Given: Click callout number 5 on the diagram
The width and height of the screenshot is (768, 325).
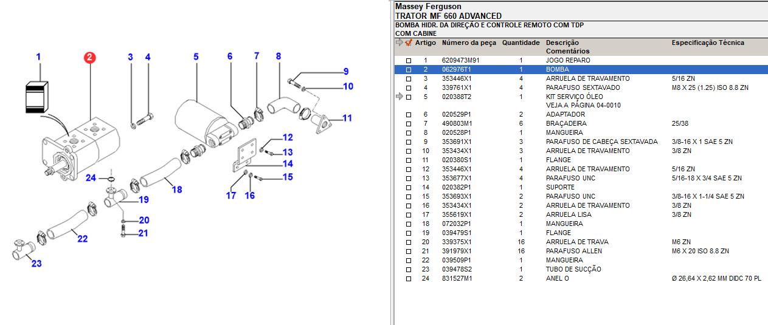Looking at the screenshot, I should (x=196, y=57).
